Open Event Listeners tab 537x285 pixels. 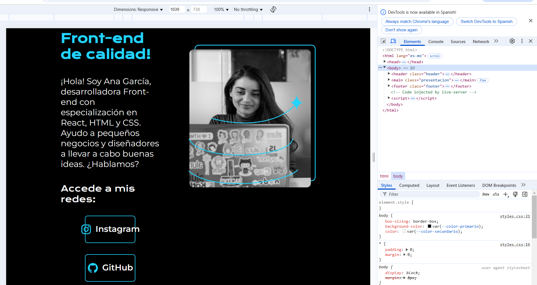[x=460, y=185]
